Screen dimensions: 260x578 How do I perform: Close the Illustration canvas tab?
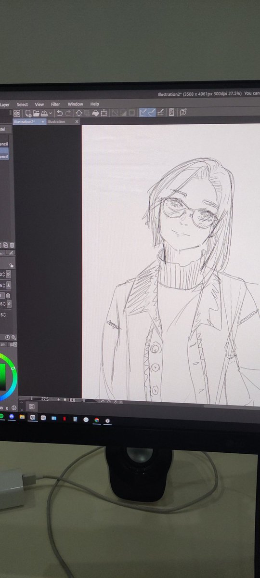point(77,122)
